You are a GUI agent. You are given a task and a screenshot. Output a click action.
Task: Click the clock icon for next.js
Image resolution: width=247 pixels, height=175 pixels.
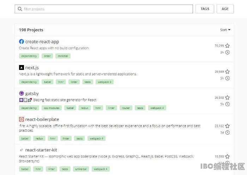[x=227, y=78]
